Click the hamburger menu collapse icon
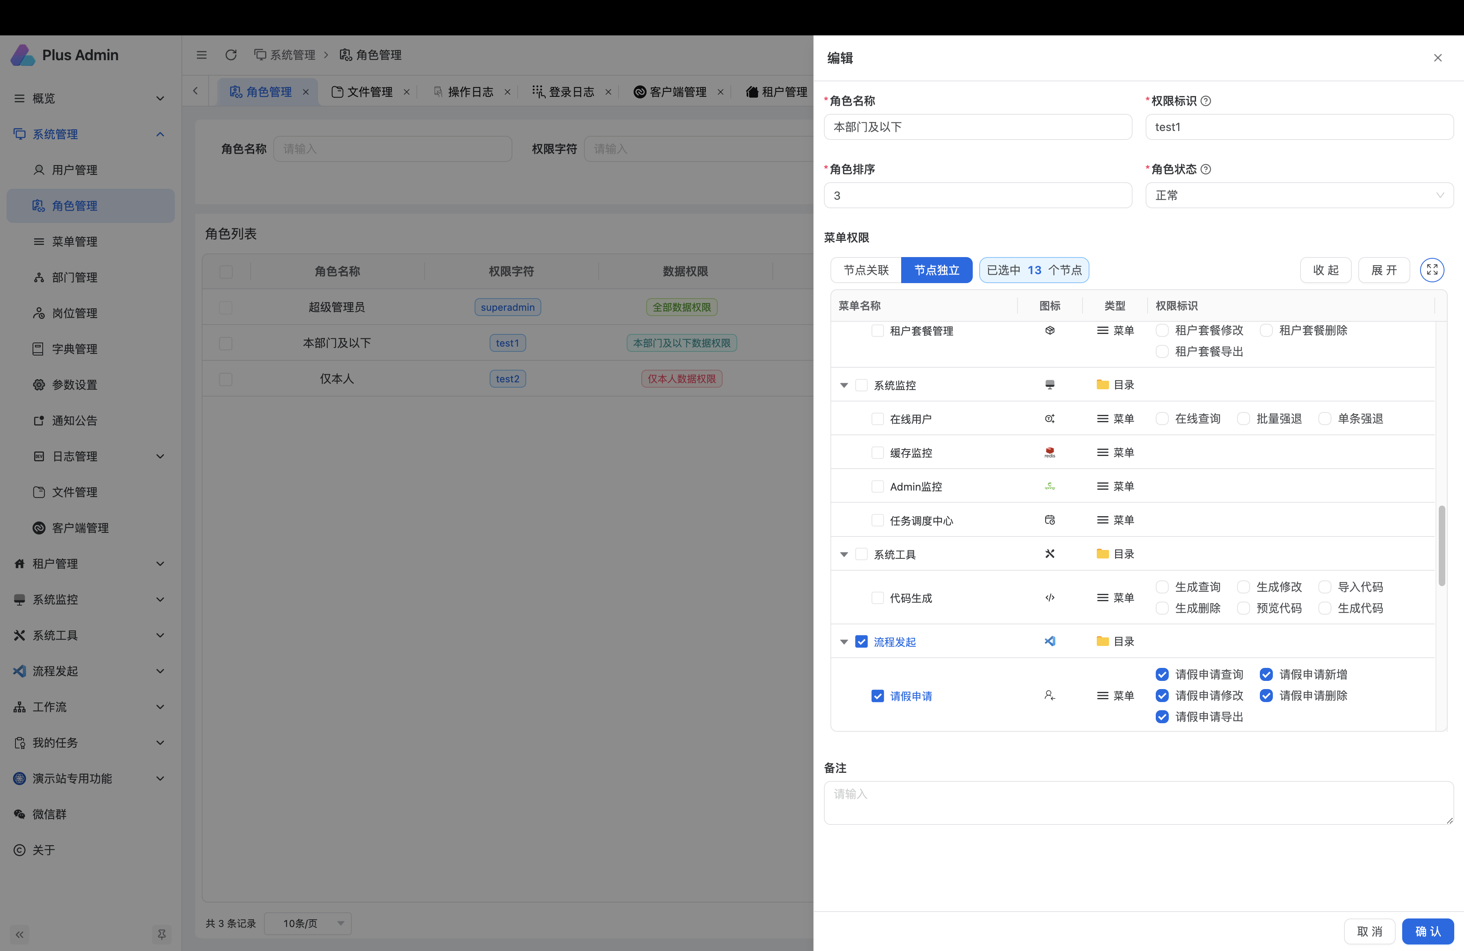The width and height of the screenshot is (1464, 951). point(201,55)
